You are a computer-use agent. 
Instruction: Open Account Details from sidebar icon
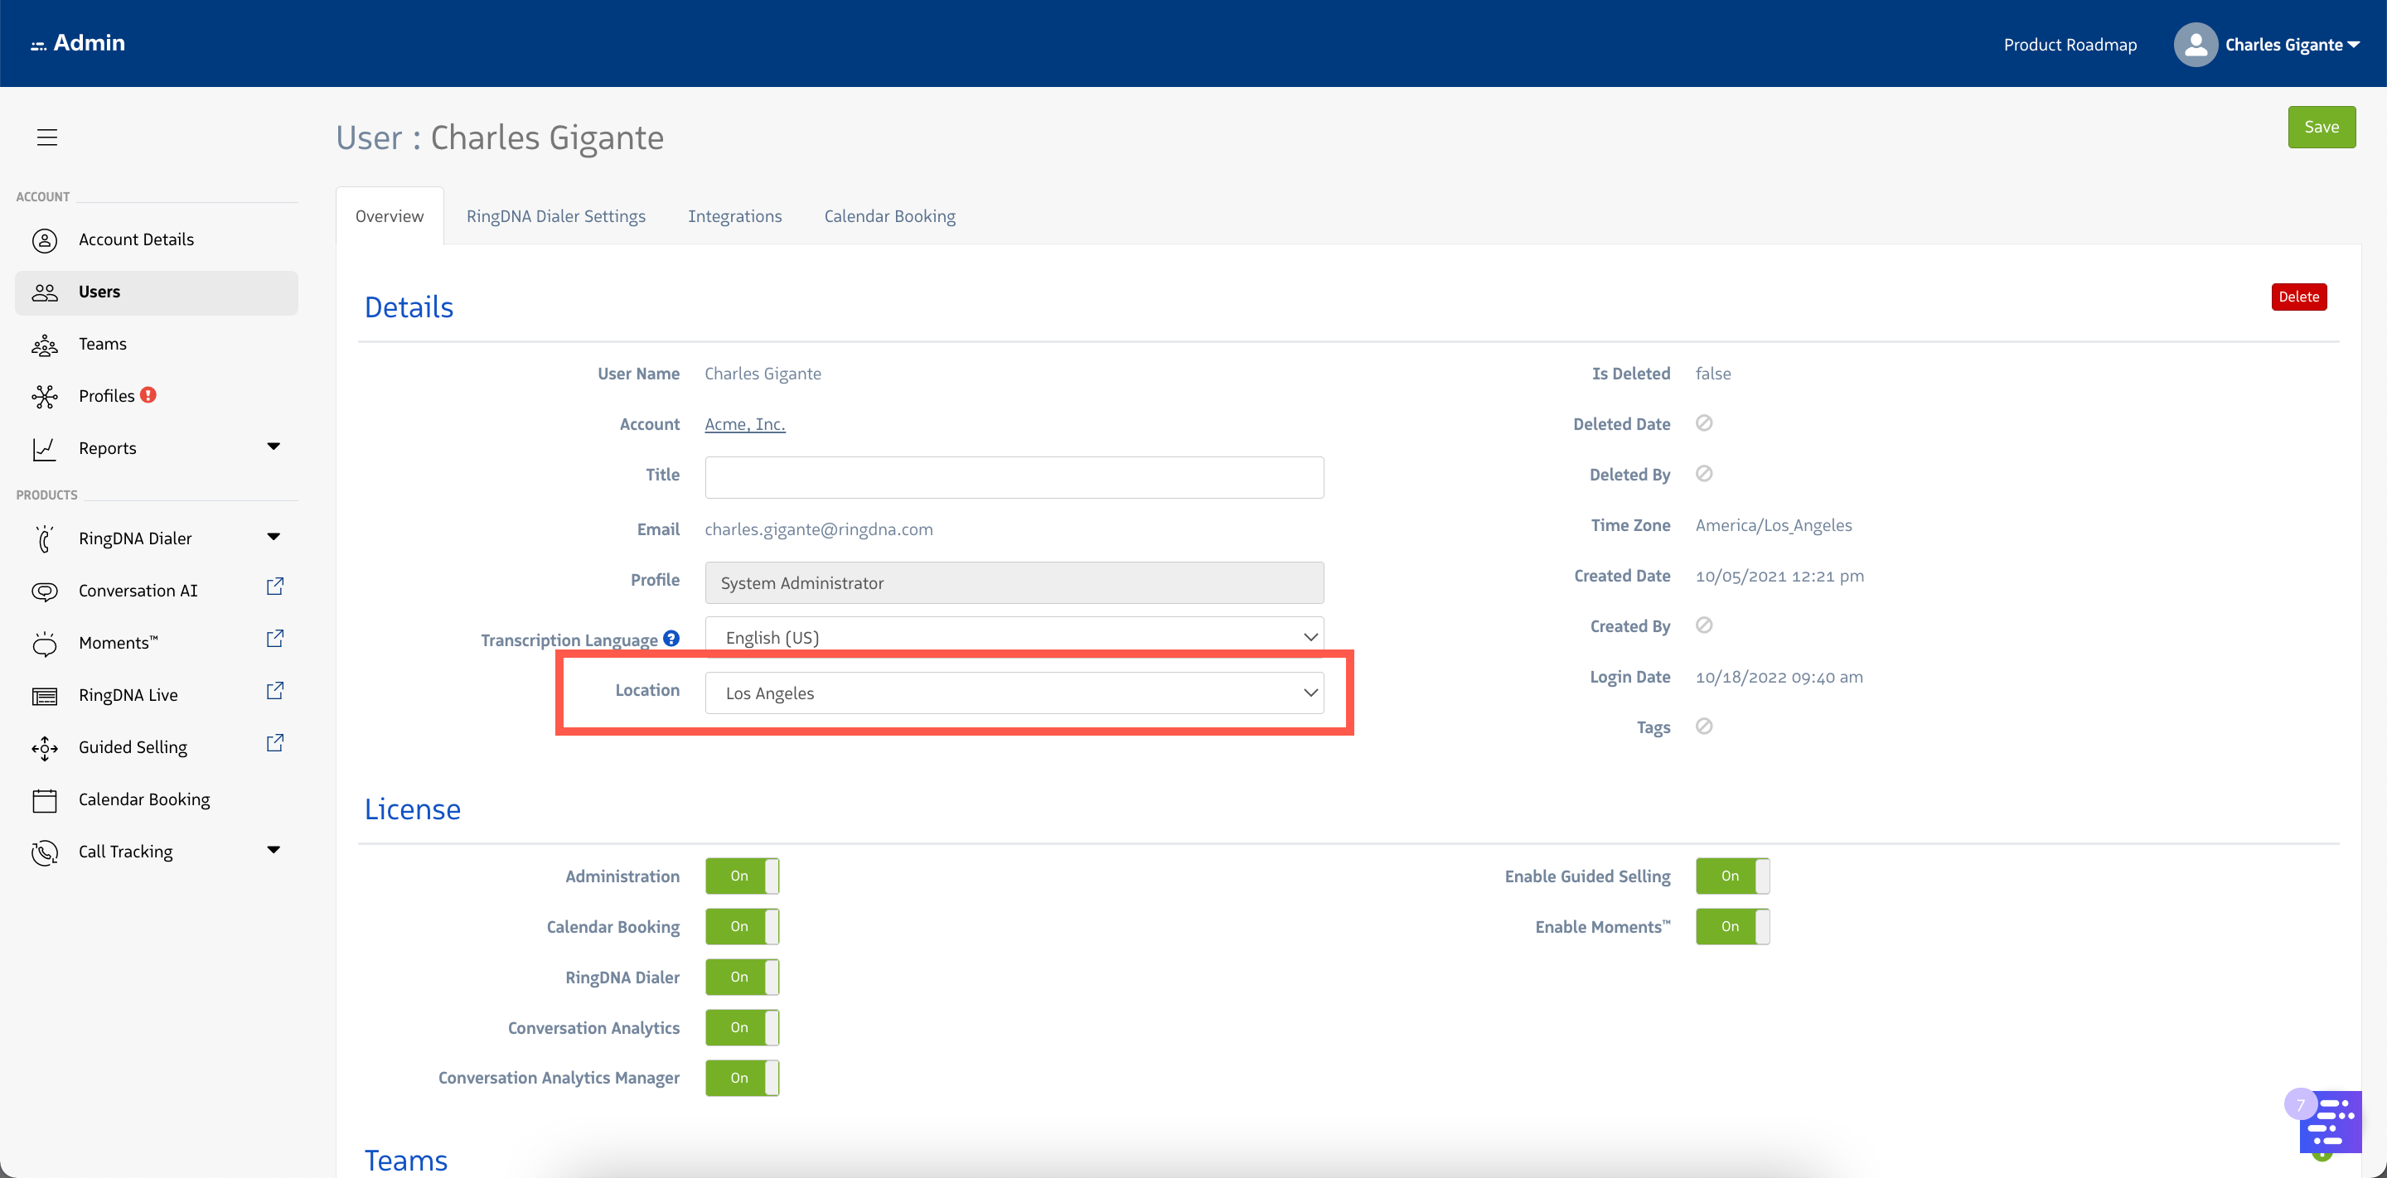tap(45, 240)
